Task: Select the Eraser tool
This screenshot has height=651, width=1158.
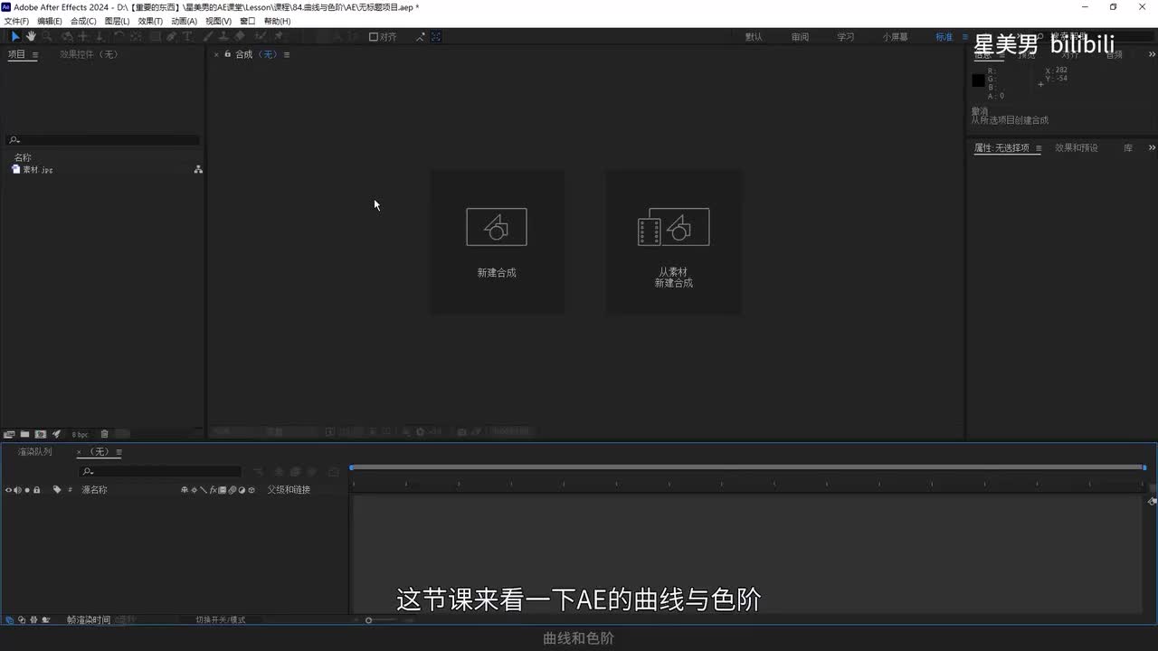Action: (x=240, y=37)
